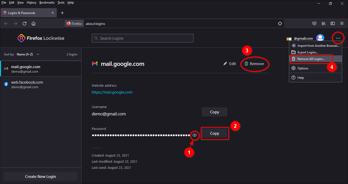Copy the username demo@gmail.com
The height and width of the screenshot is (184, 348).
click(x=215, y=112)
